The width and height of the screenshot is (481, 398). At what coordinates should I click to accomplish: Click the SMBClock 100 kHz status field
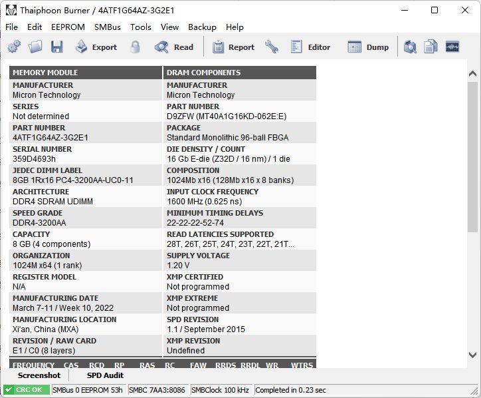(x=221, y=390)
